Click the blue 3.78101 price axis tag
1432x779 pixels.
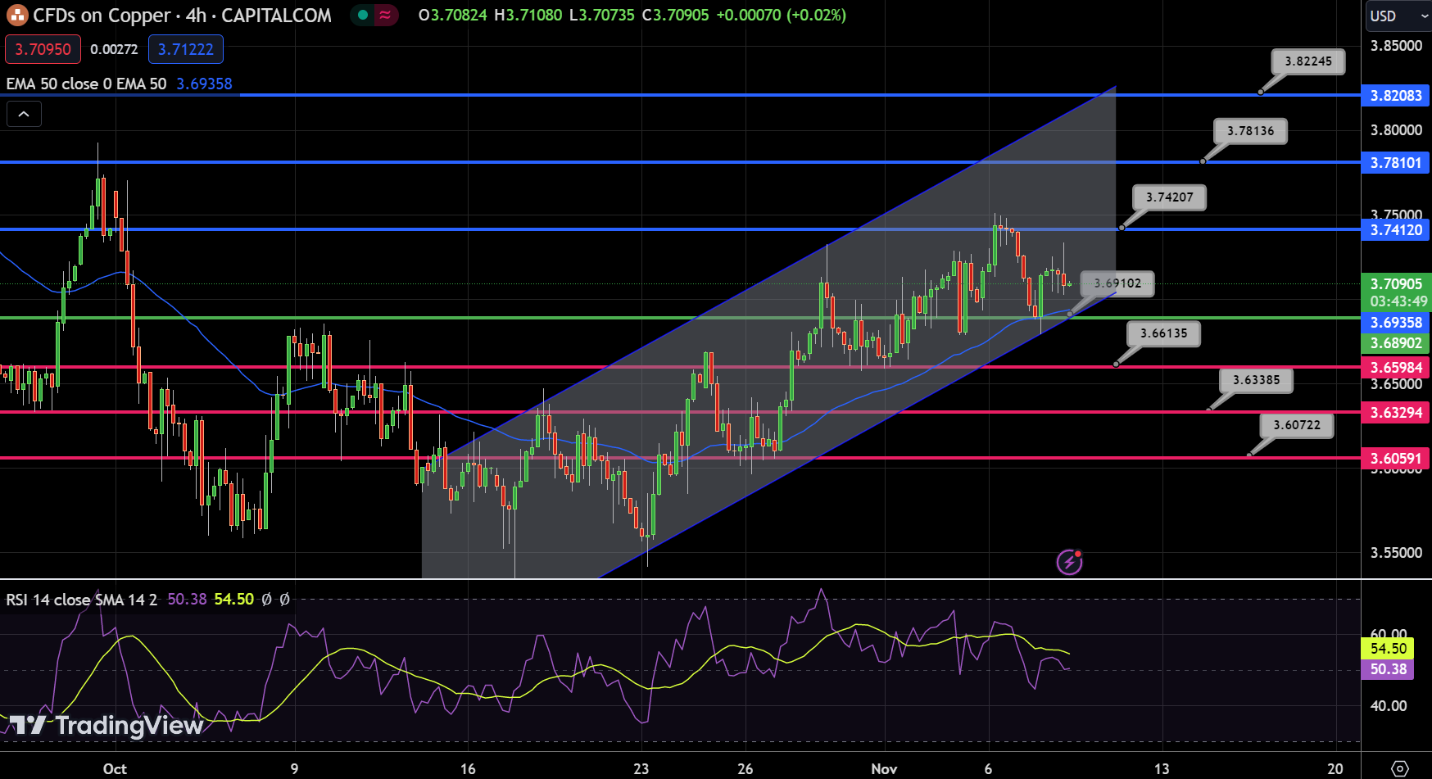[1396, 163]
